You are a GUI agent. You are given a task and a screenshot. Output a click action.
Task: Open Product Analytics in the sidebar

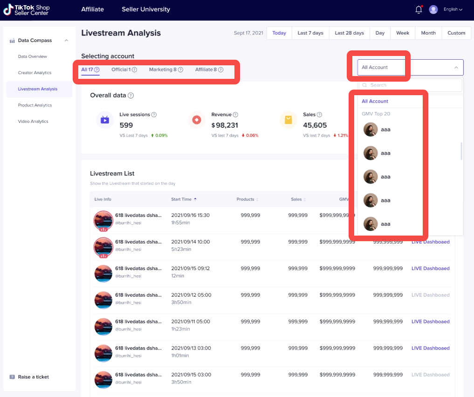[35, 105]
